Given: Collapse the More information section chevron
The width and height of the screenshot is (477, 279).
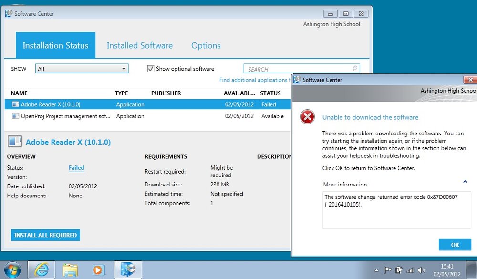Looking at the screenshot, I should (465, 182).
